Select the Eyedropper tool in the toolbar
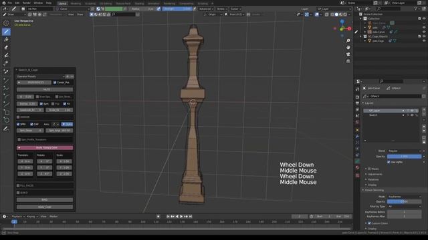 coord(6,71)
